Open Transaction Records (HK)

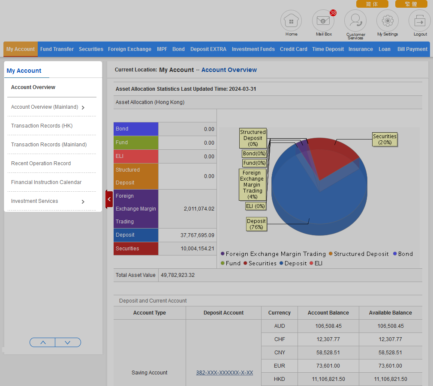(x=42, y=126)
